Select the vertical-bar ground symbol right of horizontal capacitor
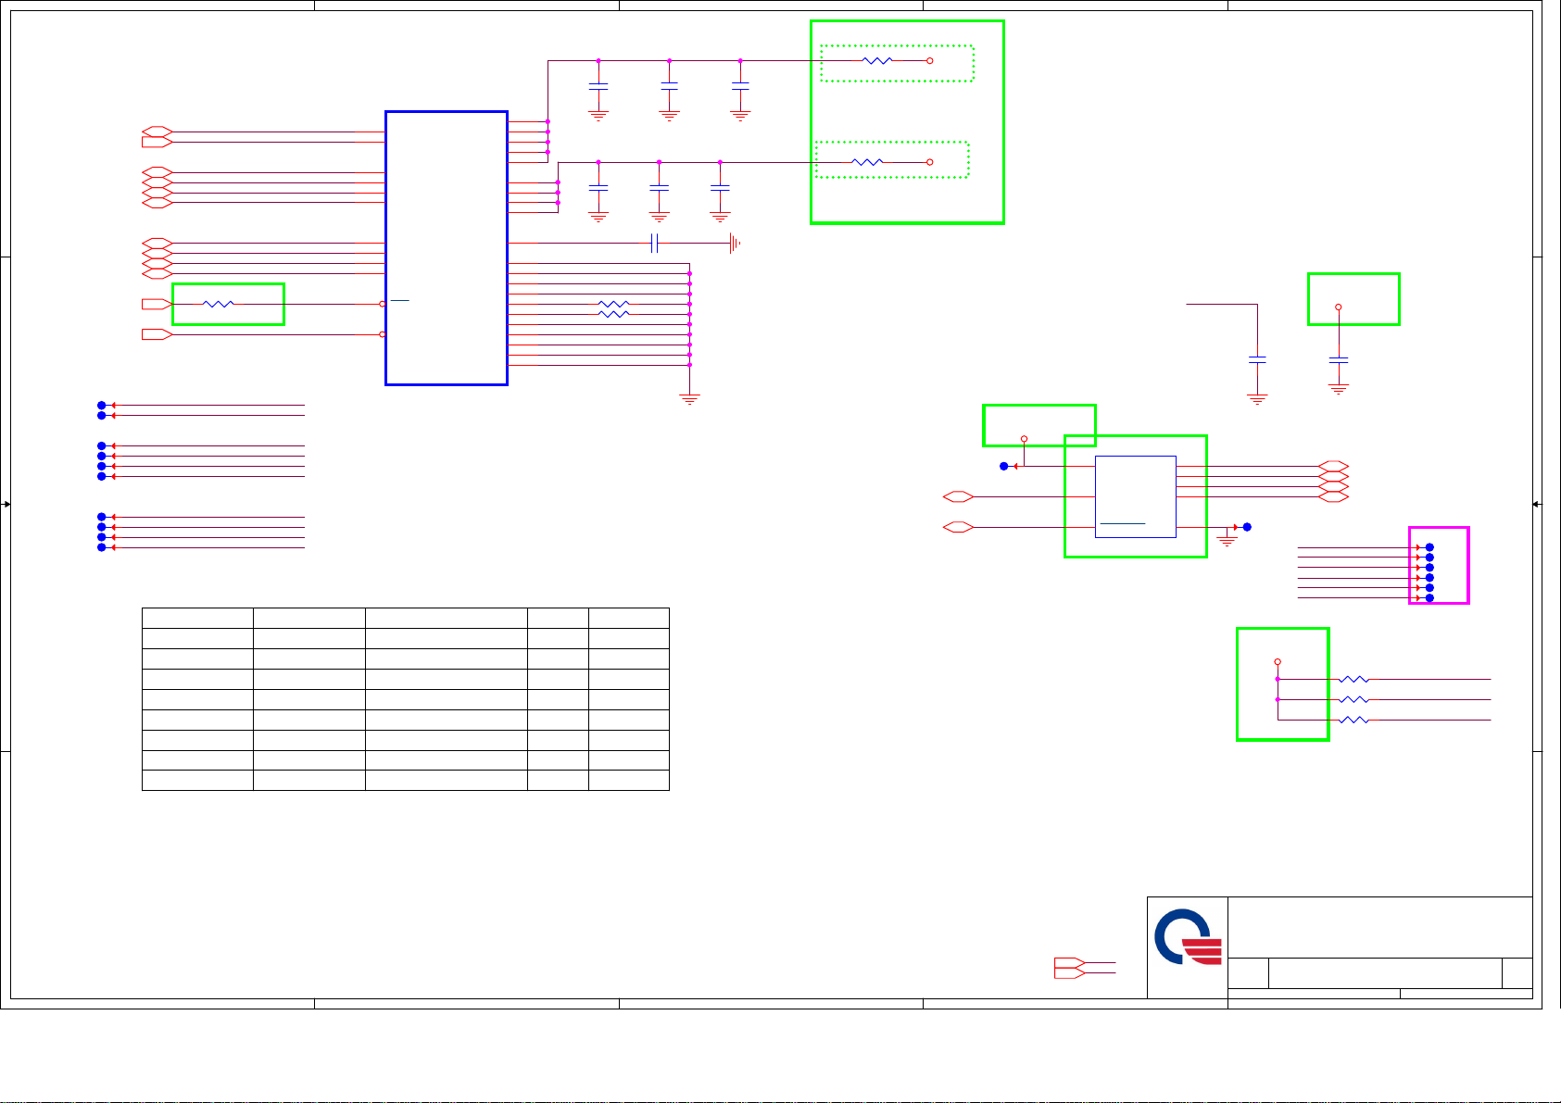 [735, 244]
